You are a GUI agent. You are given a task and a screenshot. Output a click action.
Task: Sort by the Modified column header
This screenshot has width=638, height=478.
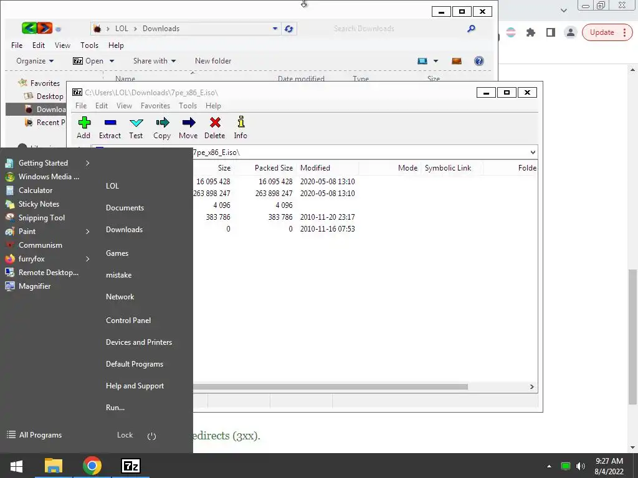tap(315, 168)
